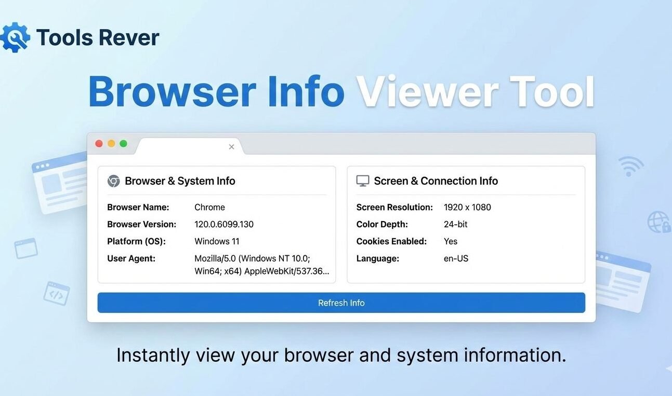Click the red traffic light circle
Image resolution: width=672 pixels, height=396 pixels.
tap(99, 143)
